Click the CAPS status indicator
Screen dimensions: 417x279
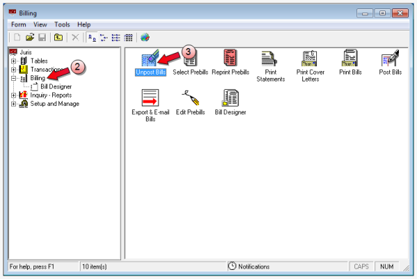(361, 266)
